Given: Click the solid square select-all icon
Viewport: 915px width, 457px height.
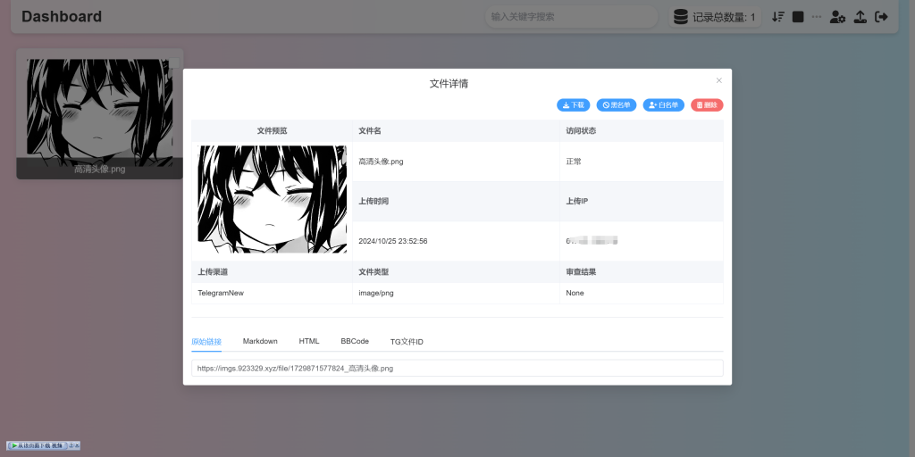Looking at the screenshot, I should click(x=798, y=17).
